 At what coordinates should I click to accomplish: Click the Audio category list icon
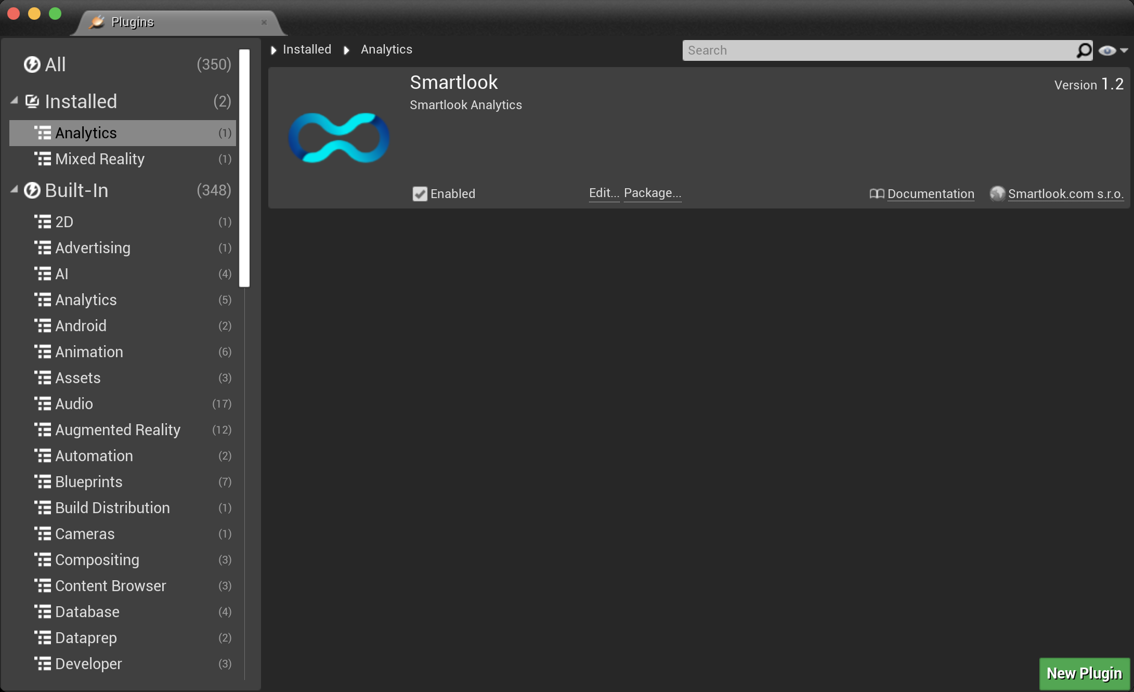pyautogui.click(x=43, y=404)
